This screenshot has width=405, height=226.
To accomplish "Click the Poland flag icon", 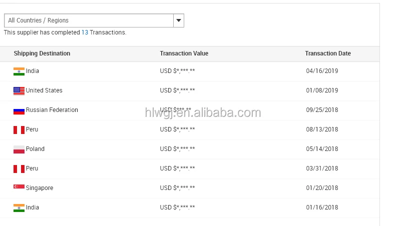I will pos(19,149).
